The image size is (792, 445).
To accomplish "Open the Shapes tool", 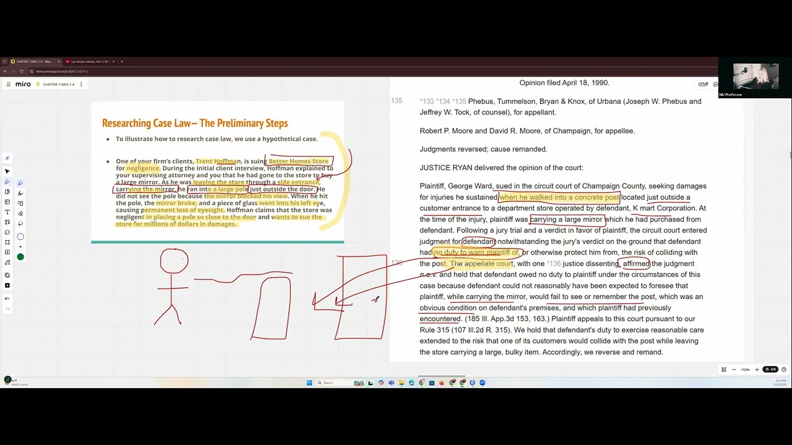I will (7, 222).
